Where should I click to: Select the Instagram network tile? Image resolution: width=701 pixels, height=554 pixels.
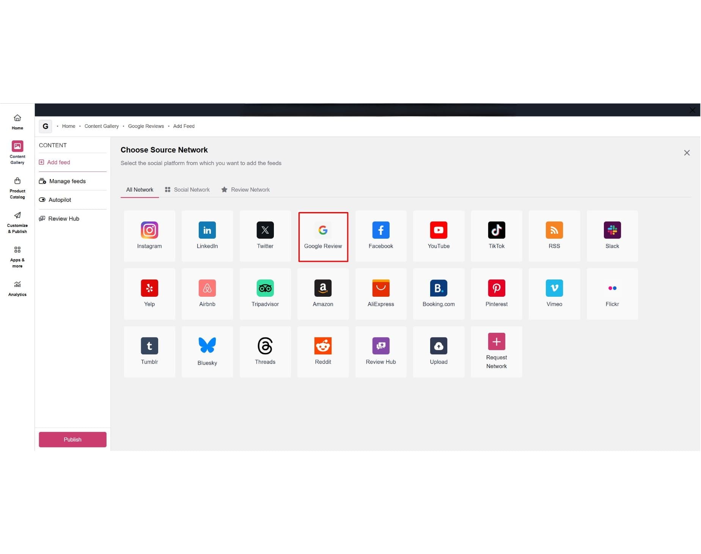pos(149,236)
